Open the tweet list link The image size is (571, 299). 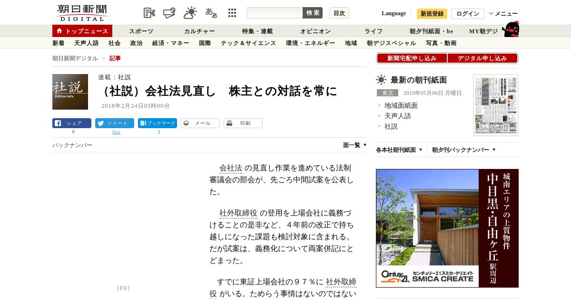pyautogui.click(x=116, y=132)
